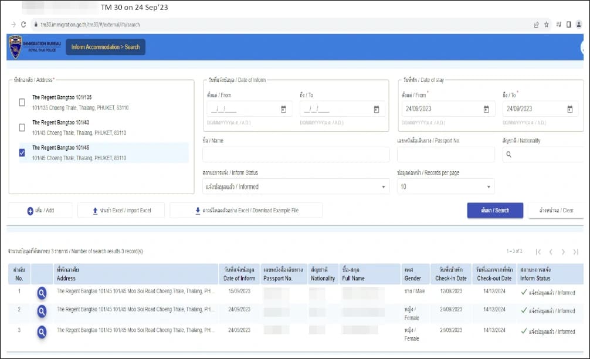Open calendar for Date of Inform To
The image size is (590, 359).
(x=377, y=109)
